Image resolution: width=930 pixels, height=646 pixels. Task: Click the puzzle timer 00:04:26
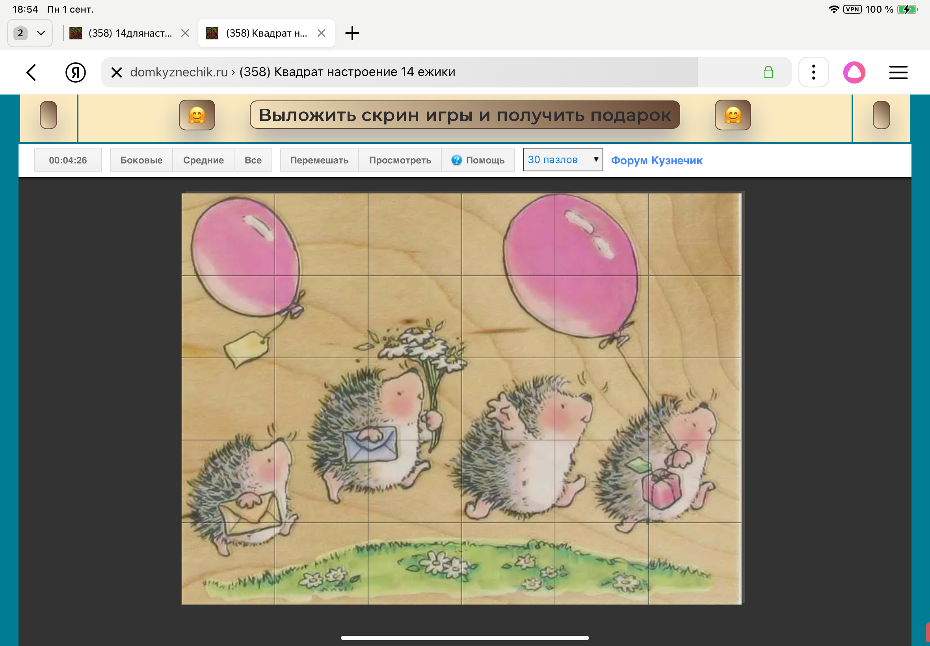(68, 160)
